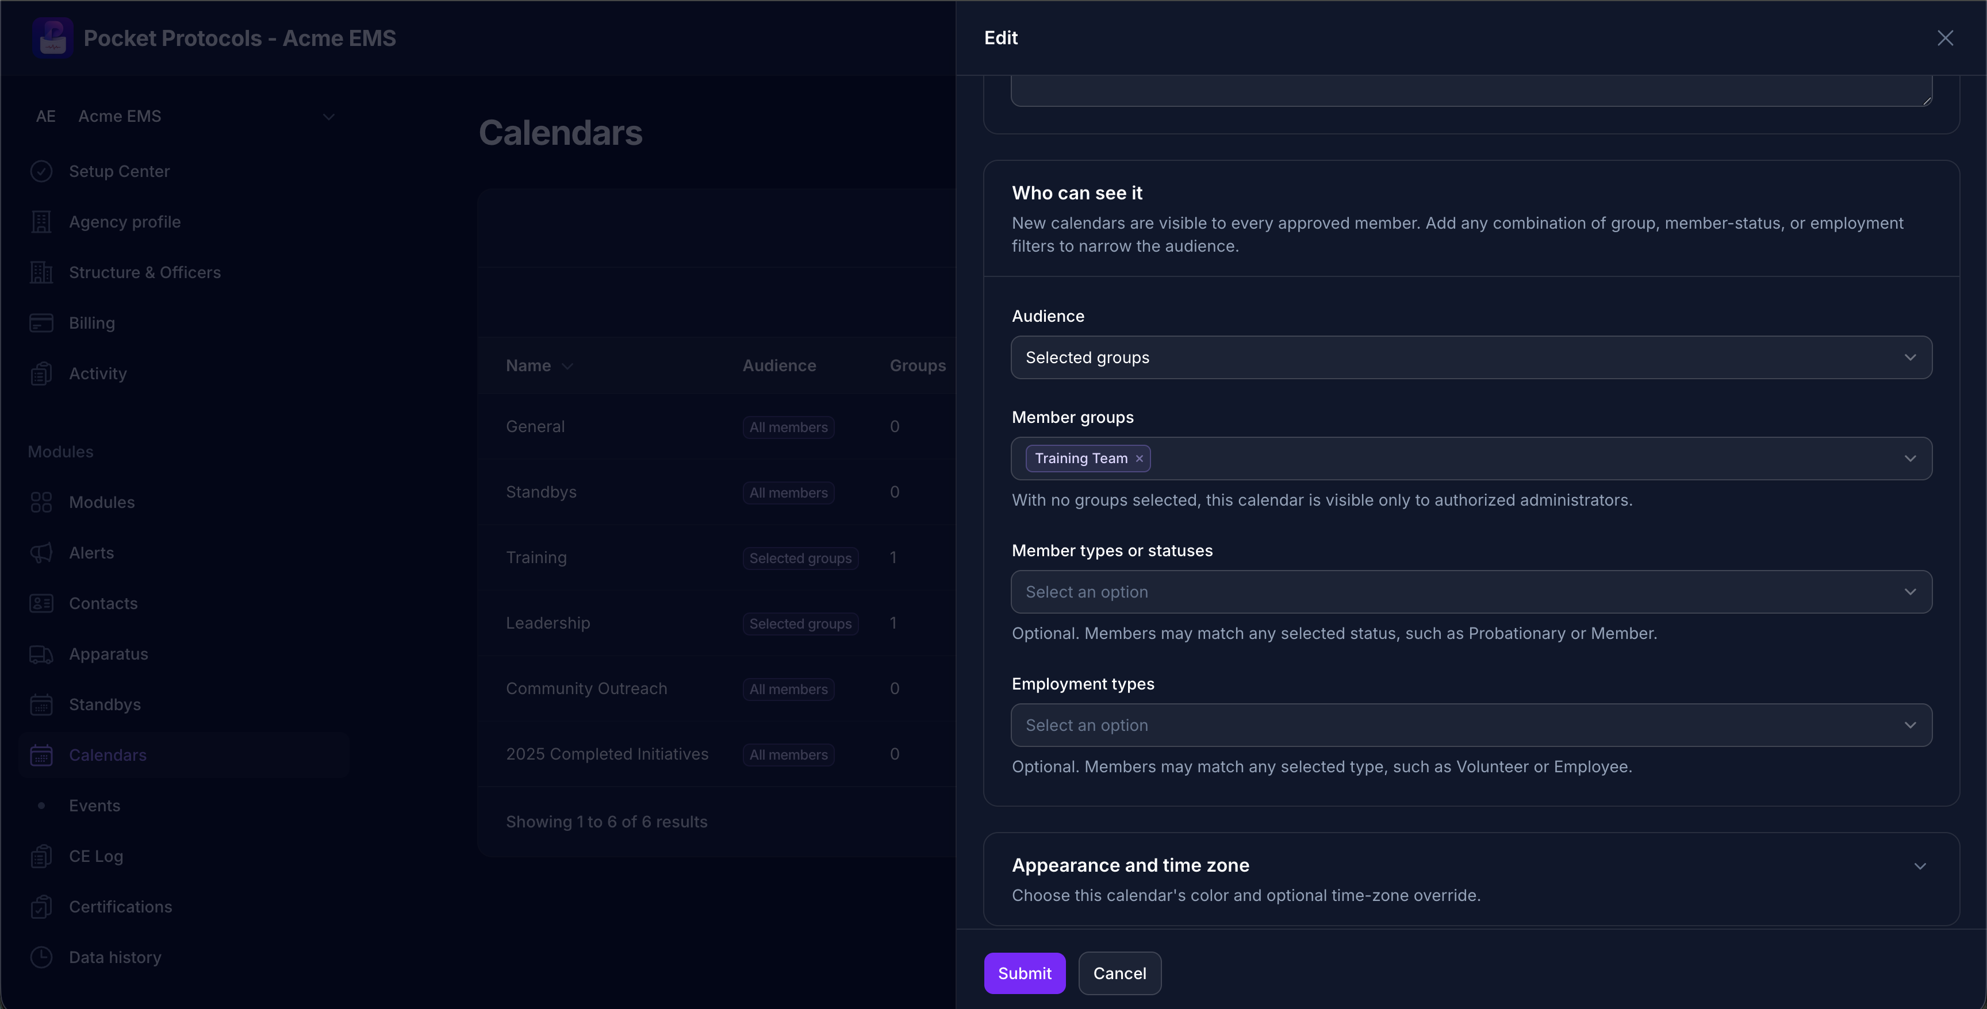
Task: Click the Training calendar row name
Action: click(536, 558)
